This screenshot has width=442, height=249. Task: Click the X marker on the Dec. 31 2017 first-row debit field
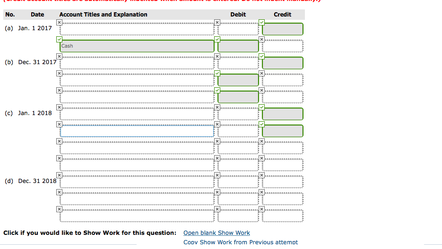217,57
